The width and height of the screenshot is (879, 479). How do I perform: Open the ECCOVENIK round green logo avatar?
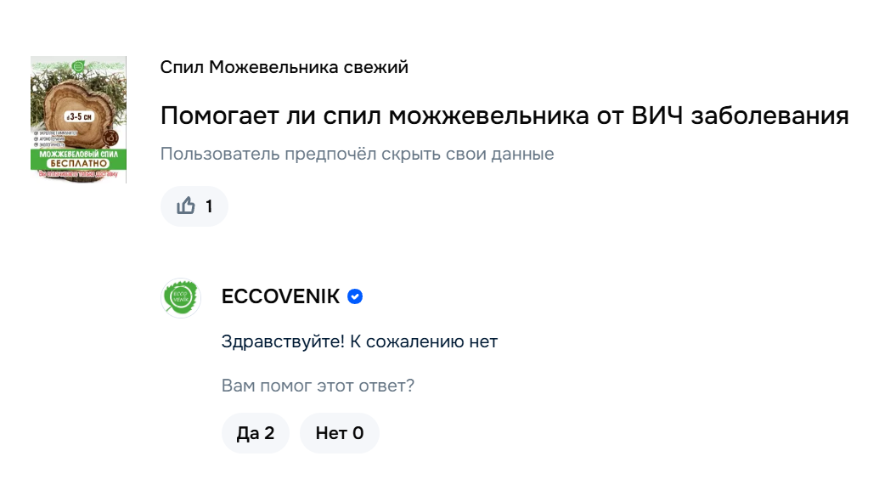coord(181,296)
